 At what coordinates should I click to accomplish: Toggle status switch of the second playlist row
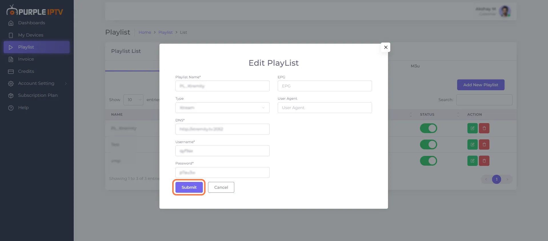pos(429,144)
